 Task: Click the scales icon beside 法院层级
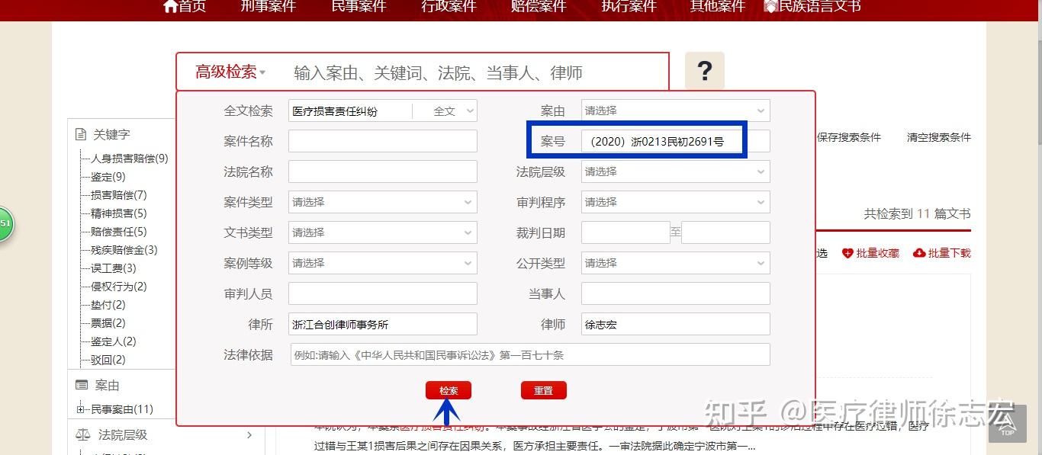click(82, 434)
